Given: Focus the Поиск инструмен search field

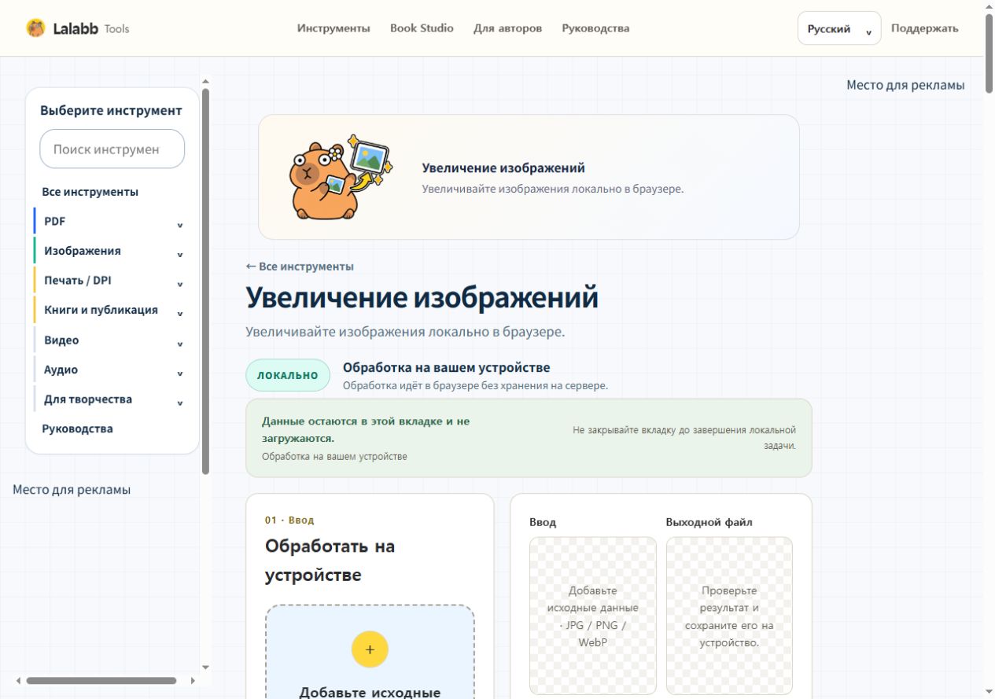Looking at the screenshot, I should 112,149.
